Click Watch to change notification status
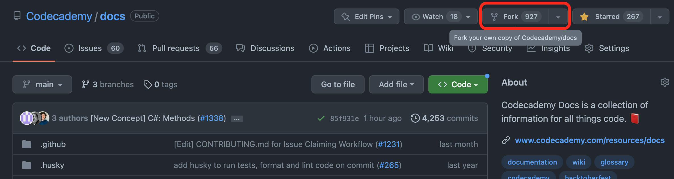The width and height of the screenshot is (674, 179). tap(432, 16)
